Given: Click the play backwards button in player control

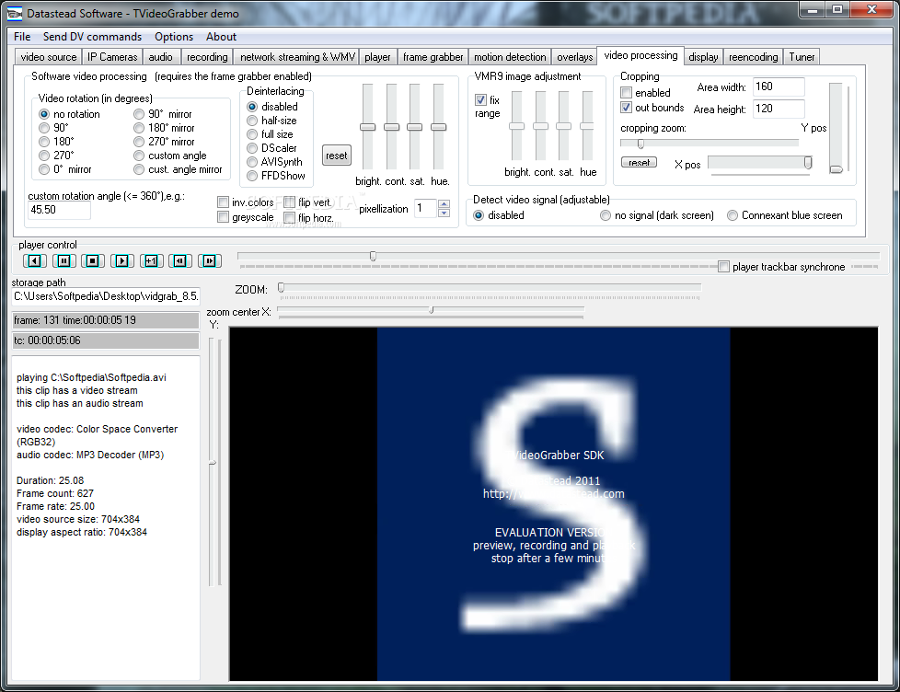Looking at the screenshot, I should click(34, 261).
